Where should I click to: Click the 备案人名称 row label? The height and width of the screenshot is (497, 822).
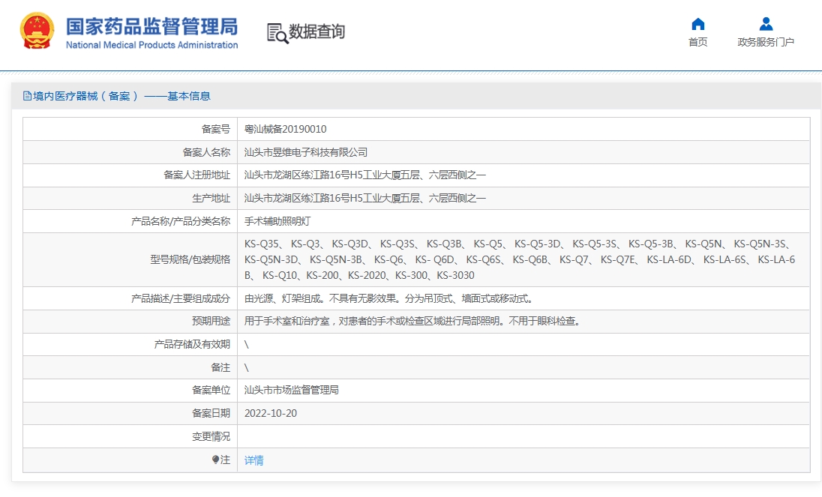tap(206, 152)
